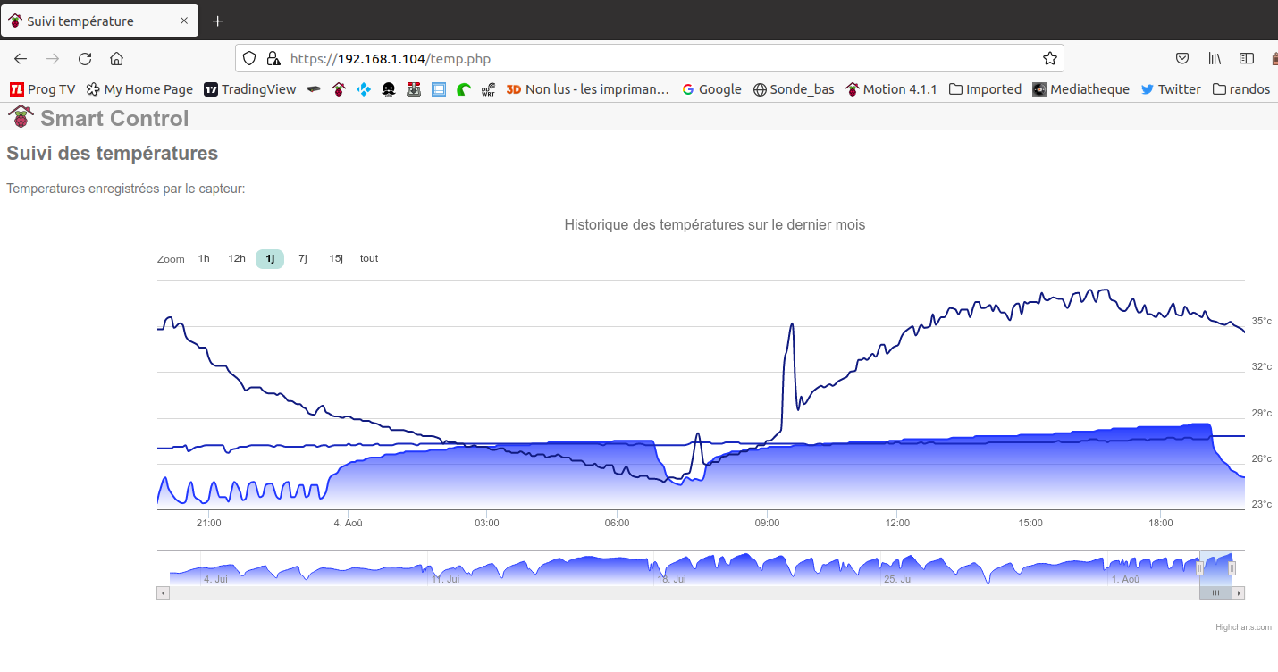Image resolution: width=1278 pixels, height=672 pixels.
Task: Click the DD-WRT bookmark icon
Action: [488, 88]
